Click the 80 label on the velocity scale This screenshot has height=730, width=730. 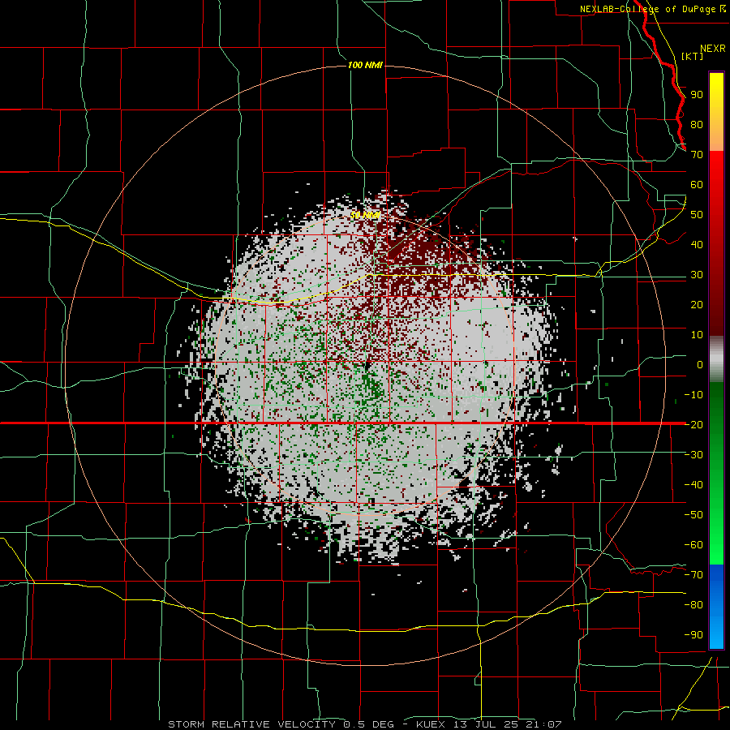(x=697, y=124)
